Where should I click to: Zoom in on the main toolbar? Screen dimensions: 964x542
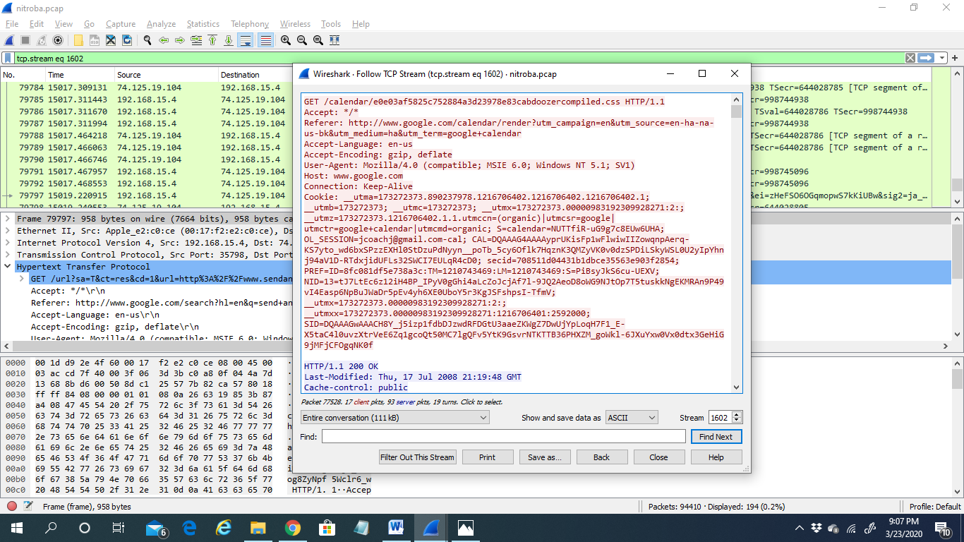click(286, 40)
